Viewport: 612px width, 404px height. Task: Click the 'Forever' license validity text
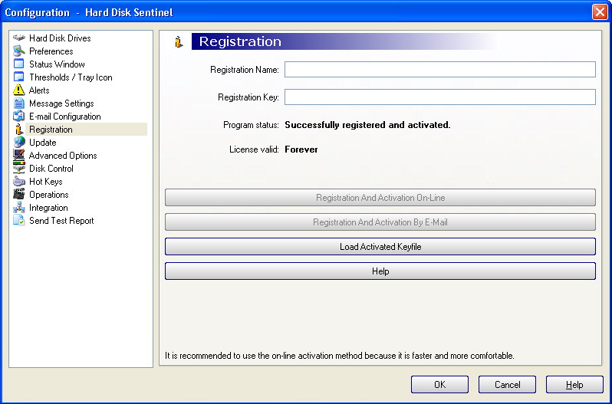click(301, 149)
